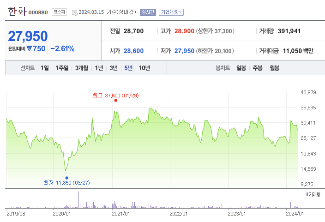Screen dimensions: 325x222
Task: Click the 2024/01 x-axis label
Action: pos(295,214)
